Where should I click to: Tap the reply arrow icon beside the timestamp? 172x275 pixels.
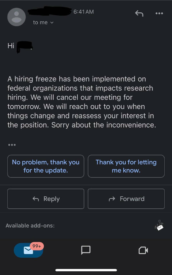[x=139, y=13]
